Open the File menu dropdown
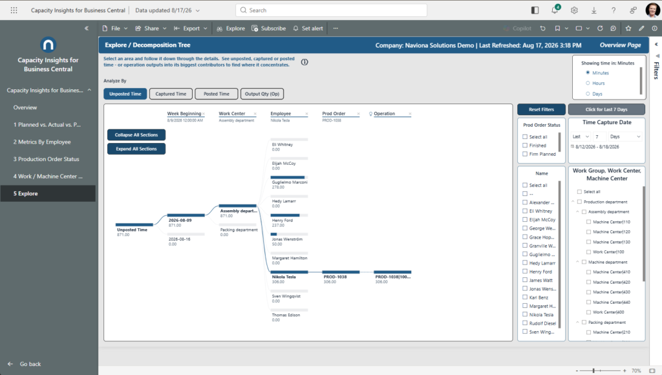The height and width of the screenshot is (375, 662). (114, 28)
